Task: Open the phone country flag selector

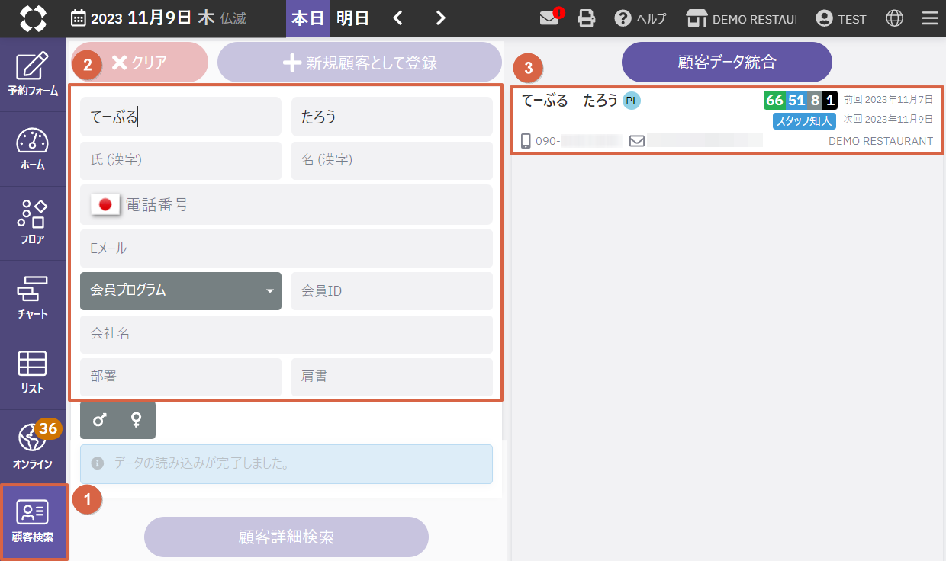Action: click(x=105, y=204)
